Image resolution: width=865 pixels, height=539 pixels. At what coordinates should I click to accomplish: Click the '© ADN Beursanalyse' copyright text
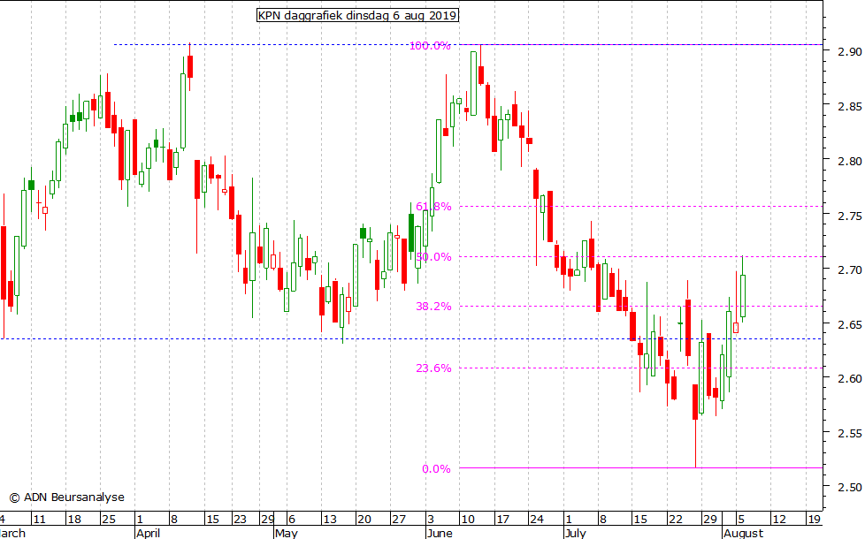click(x=66, y=497)
